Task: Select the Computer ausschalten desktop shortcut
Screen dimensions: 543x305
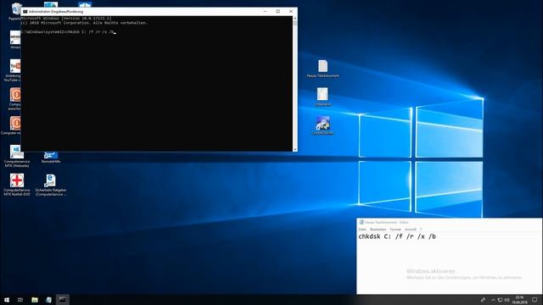Action: [14, 99]
